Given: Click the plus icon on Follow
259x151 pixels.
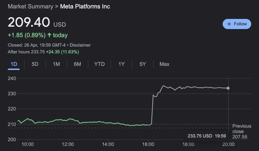Looking at the screenshot, I should click(x=229, y=24).
